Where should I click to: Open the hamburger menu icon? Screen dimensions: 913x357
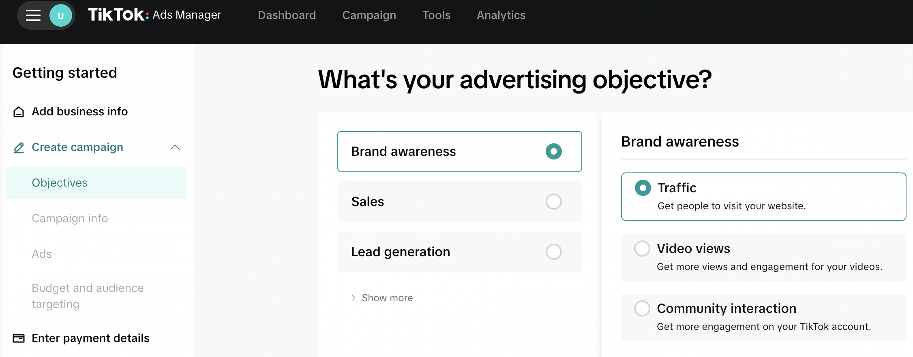[x=33, y=16]
